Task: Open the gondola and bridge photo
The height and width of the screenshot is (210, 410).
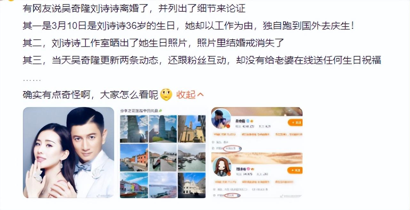Action: pyautogui.click(x=163, y=157)
